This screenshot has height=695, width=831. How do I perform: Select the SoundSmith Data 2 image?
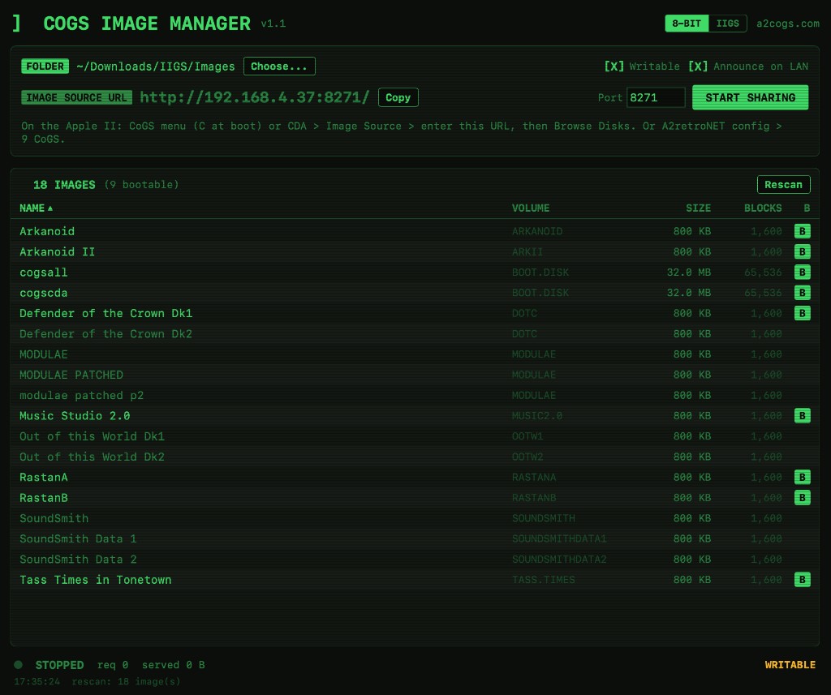(78, 560)
